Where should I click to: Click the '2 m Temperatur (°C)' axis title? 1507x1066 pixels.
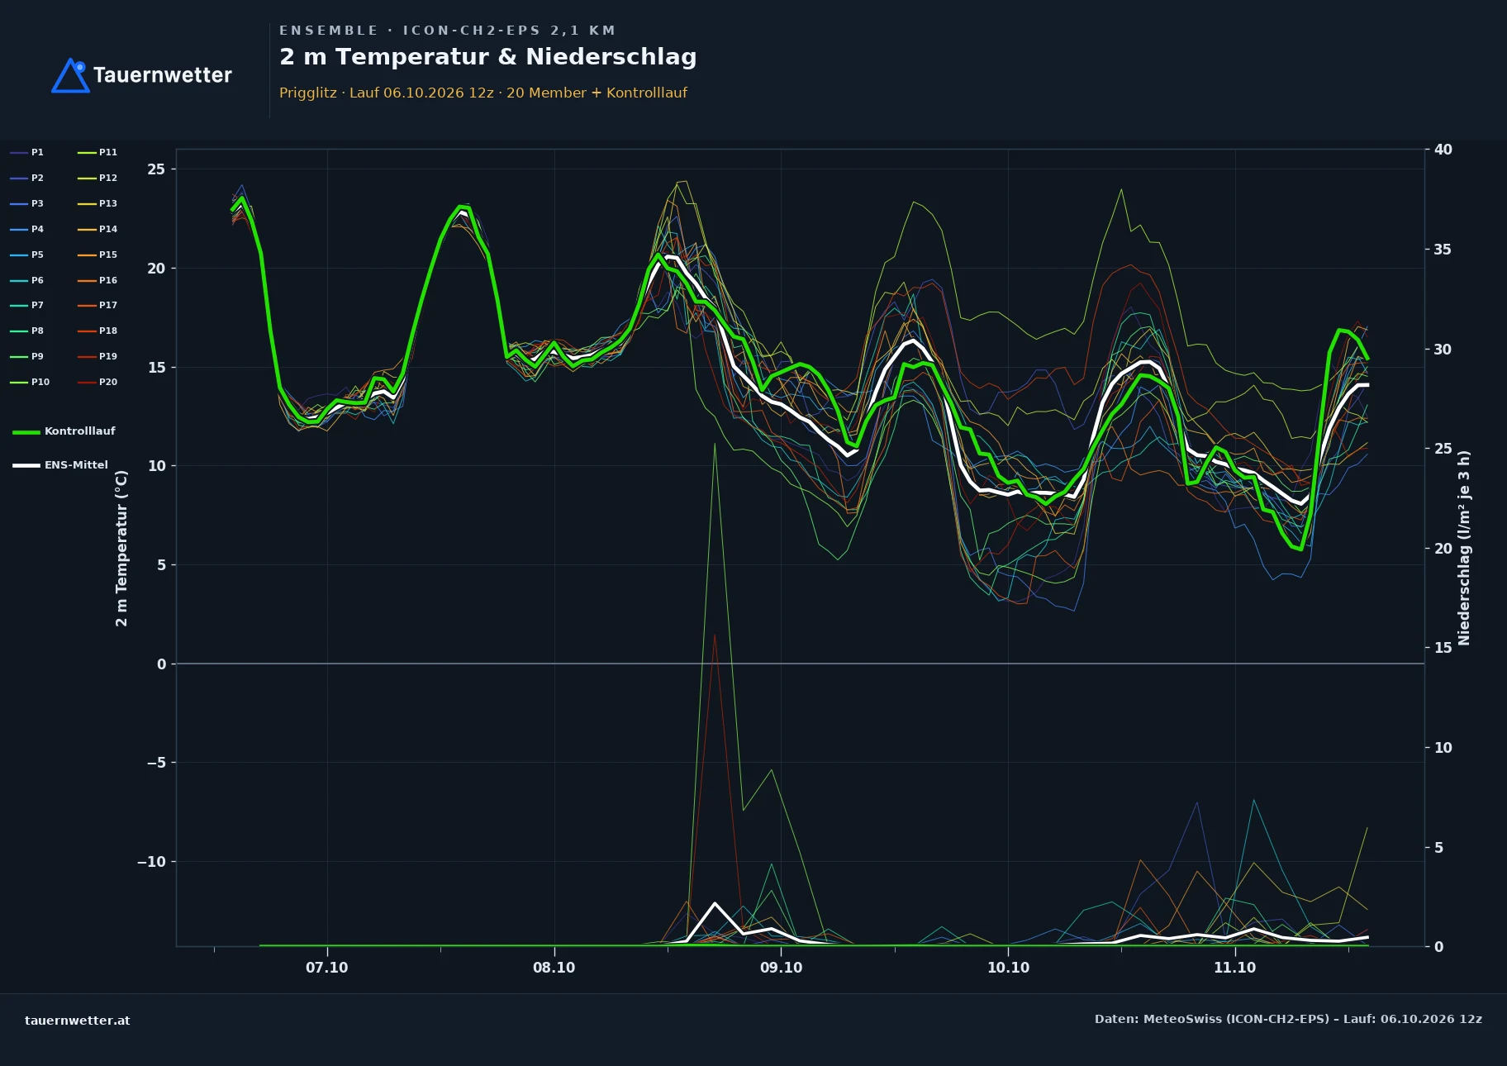(121, 548)
